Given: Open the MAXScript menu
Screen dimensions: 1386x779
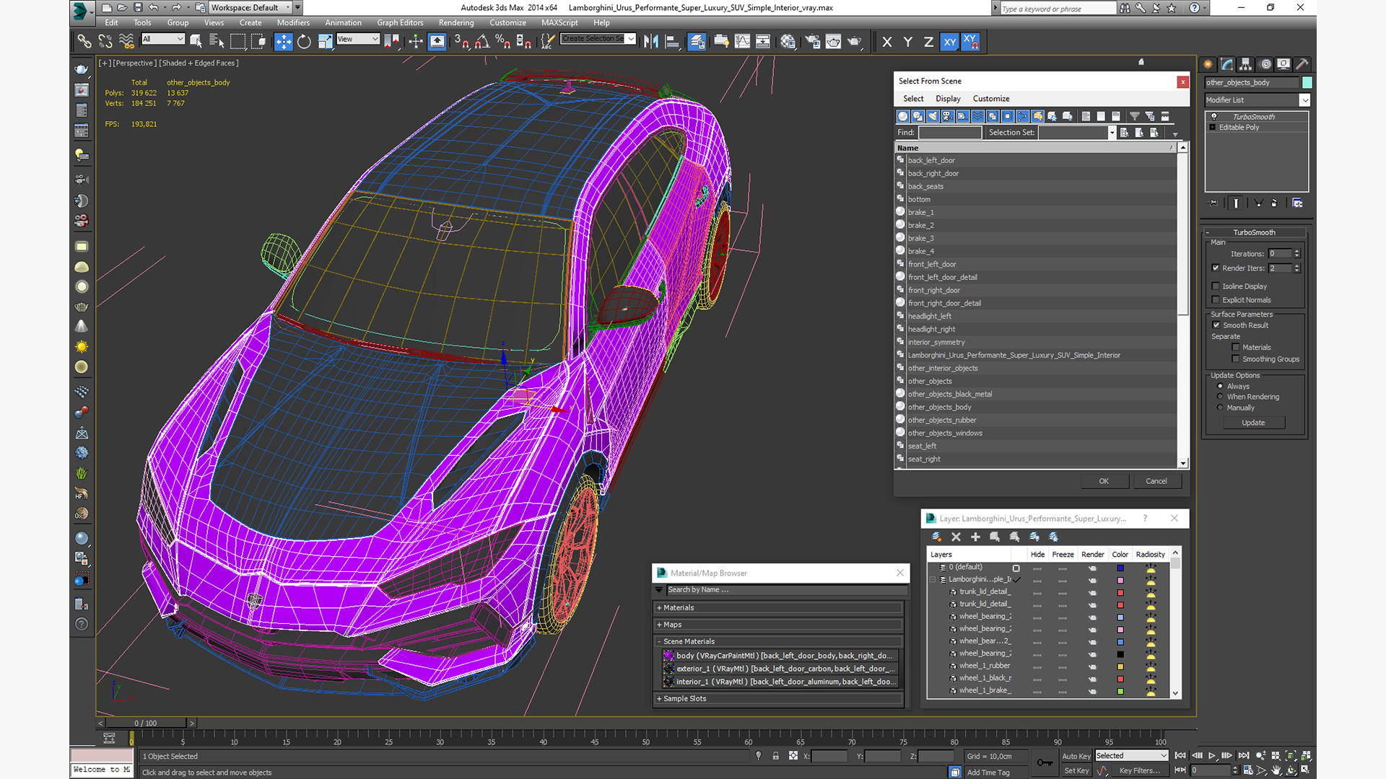Looking at the screenshot, I should [x=559, y=23].
